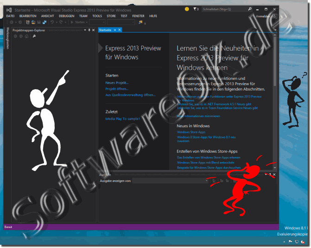Viewport: 311px width, 248px height.
Task: Click the navigate backward toolbar arrow
Action: (12, 22)
